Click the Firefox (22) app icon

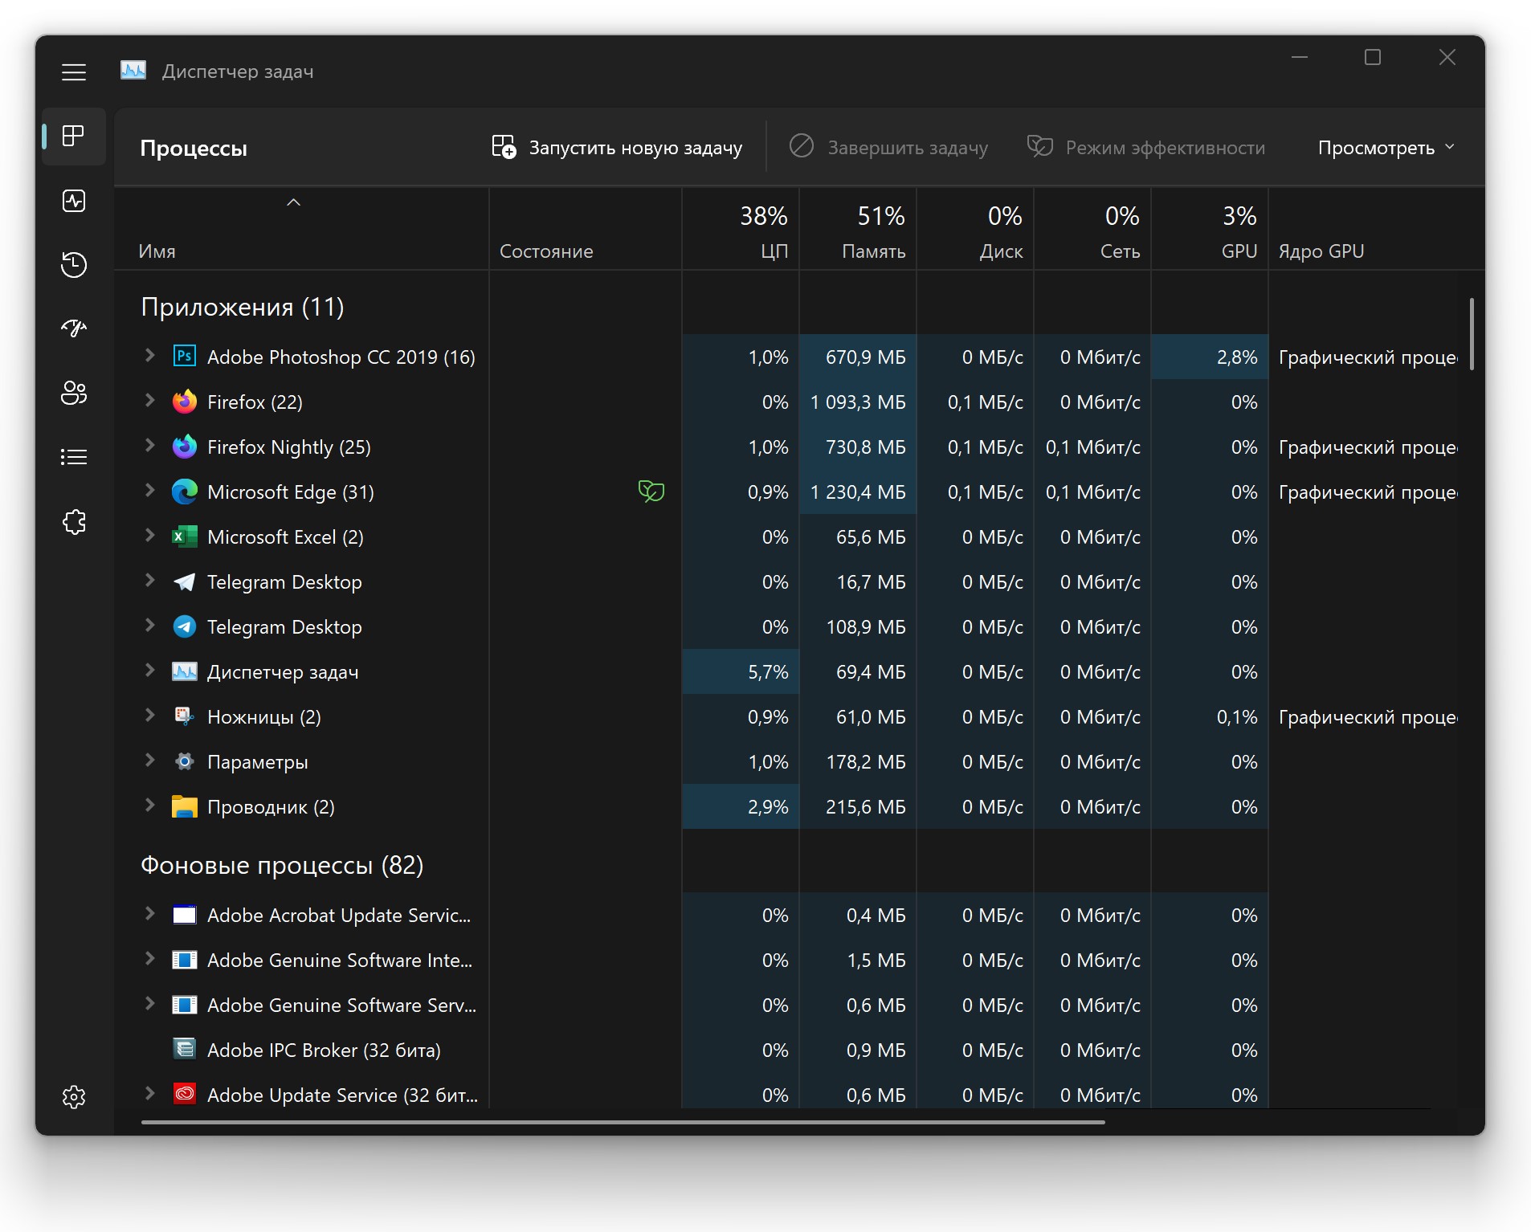pos(185,402)
